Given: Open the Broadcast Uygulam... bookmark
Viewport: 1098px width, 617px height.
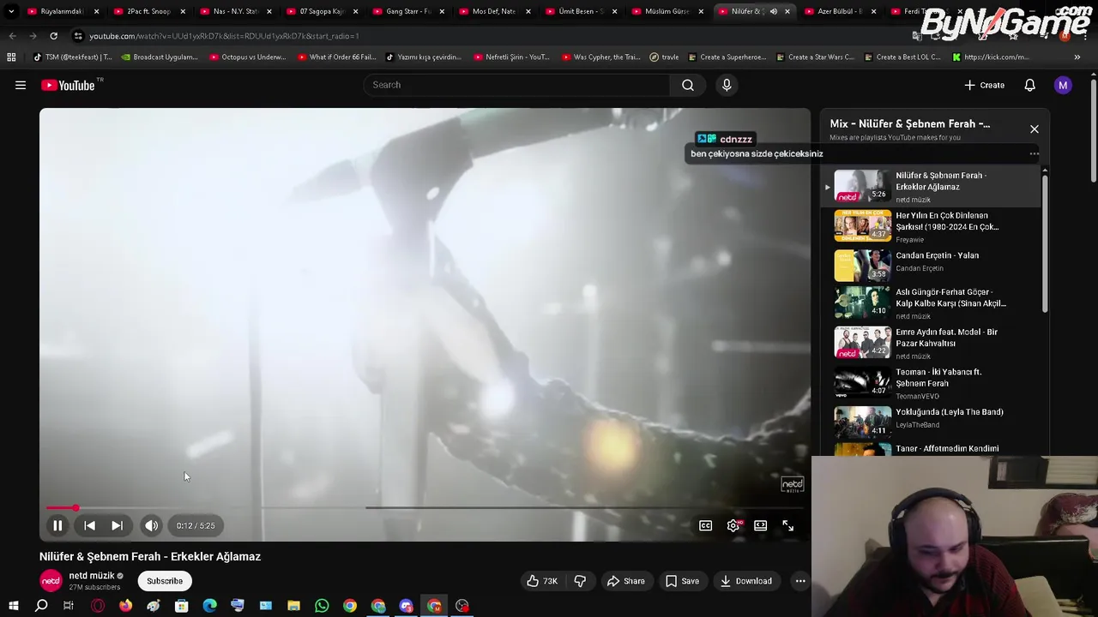Looking at the screenshot, I should [160, 57].
